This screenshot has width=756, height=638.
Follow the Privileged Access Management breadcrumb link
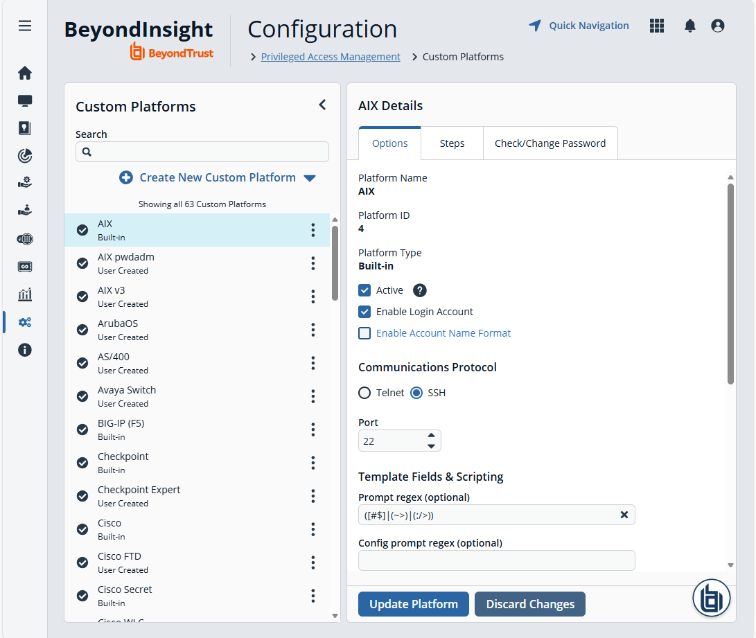331,57
